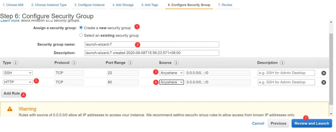
Task: Open the SSH type dropdown
Action: (x=18, y=73)
